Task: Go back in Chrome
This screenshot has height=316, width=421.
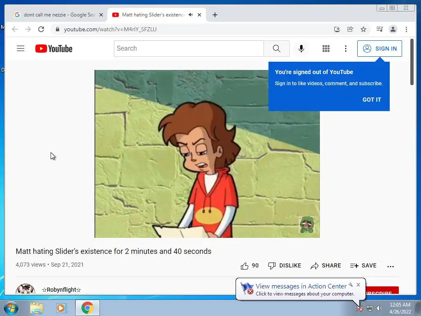Action: pos(15,29)
